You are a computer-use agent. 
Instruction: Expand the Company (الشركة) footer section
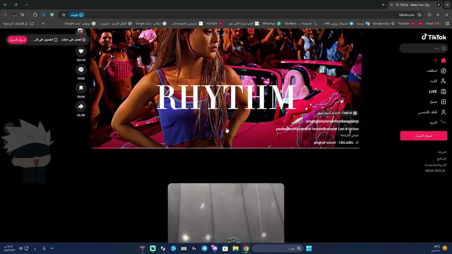click(442, 152)
